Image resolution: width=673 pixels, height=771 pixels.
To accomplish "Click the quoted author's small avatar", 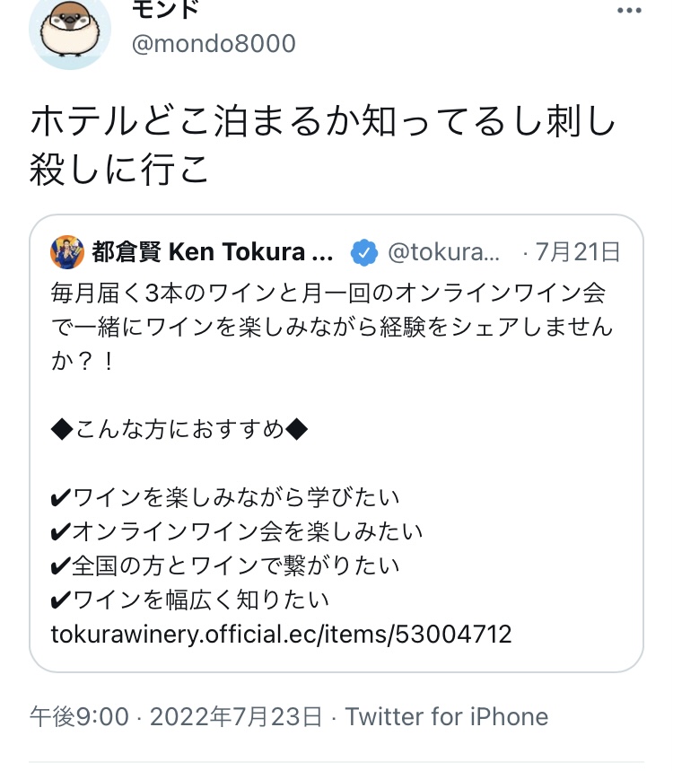I will (x=67, y=253).
